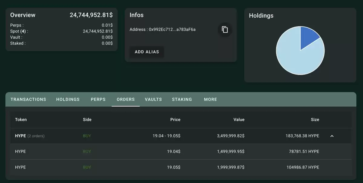The image size is (363, 183).
Task: Click the Vault row in Overview
Action: [x=61, y=37]
